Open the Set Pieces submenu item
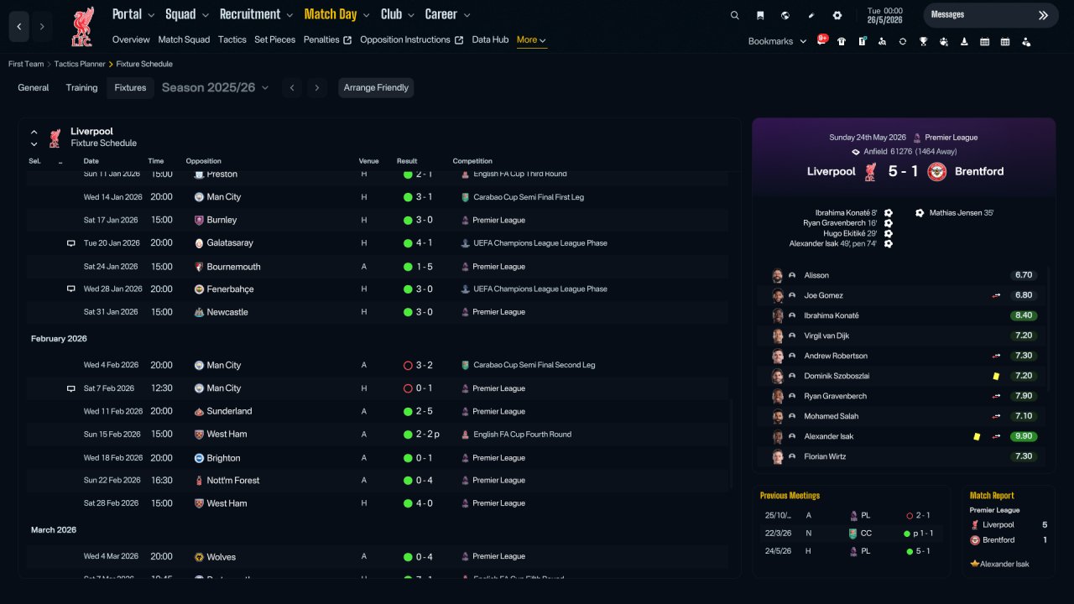This screenshot has width=1074, height=604. pos(275,39)
